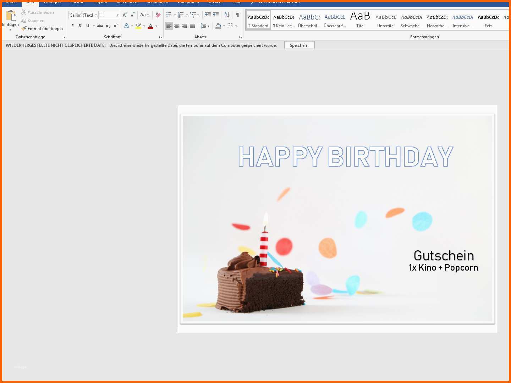Toggle paragraph marks display (¶)

point(238,15)
